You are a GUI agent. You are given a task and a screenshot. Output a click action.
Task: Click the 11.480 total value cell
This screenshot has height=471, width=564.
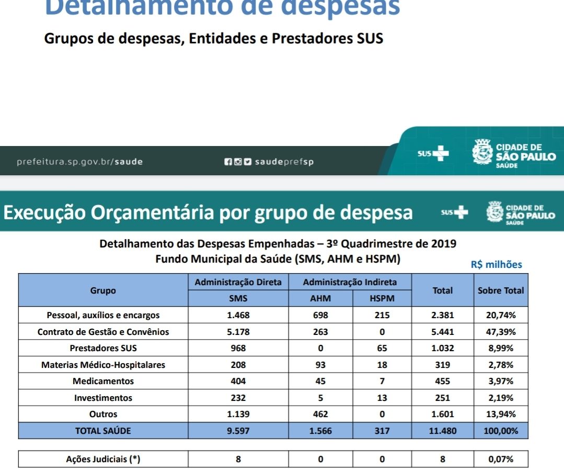442,431
